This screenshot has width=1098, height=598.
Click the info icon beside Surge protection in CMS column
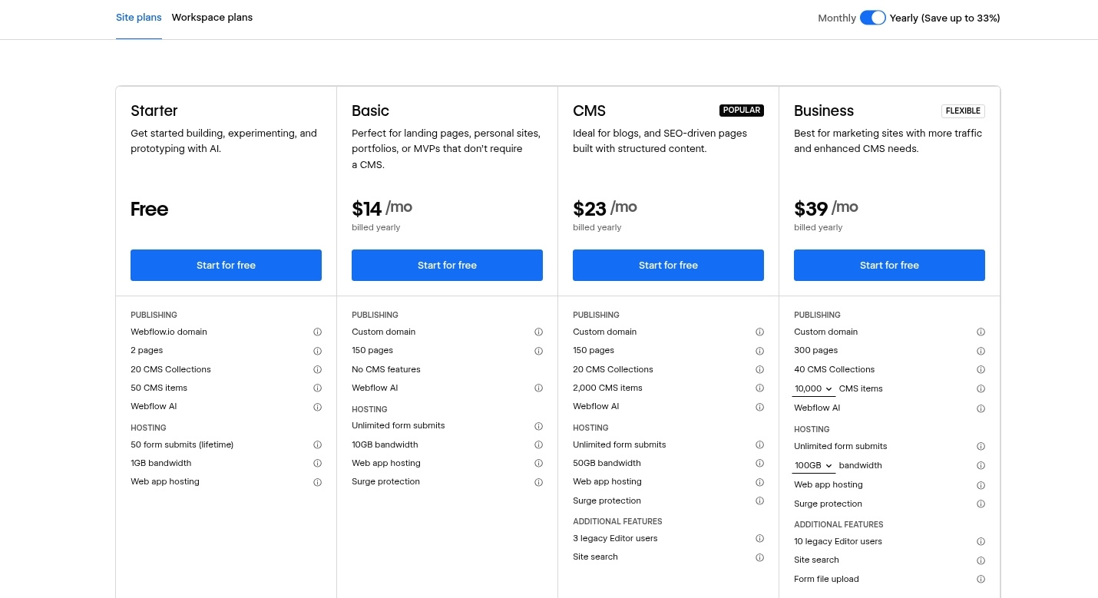point(759,501)
